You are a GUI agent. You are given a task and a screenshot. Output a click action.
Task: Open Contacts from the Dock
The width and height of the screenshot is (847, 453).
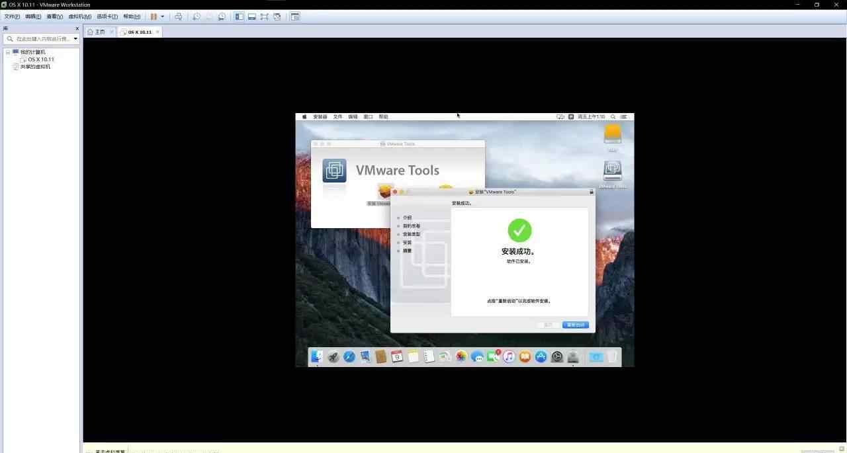point(381,356)
